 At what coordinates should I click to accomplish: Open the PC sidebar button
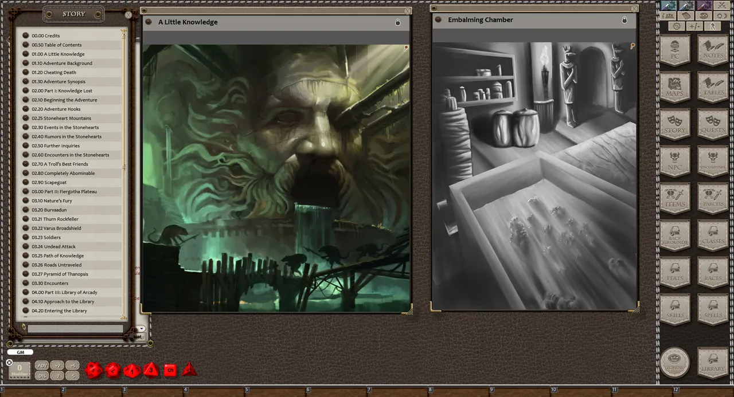675,51
